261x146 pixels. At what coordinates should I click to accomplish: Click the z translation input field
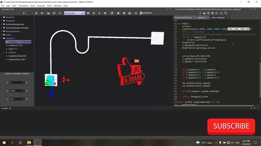click(x=17, y=99)
